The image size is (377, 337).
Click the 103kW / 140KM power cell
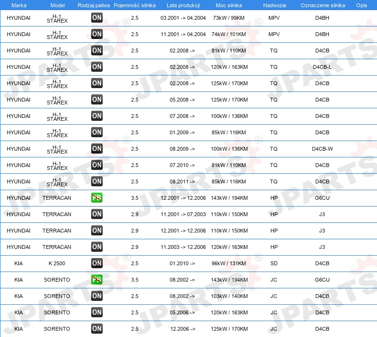click(229, 296)
